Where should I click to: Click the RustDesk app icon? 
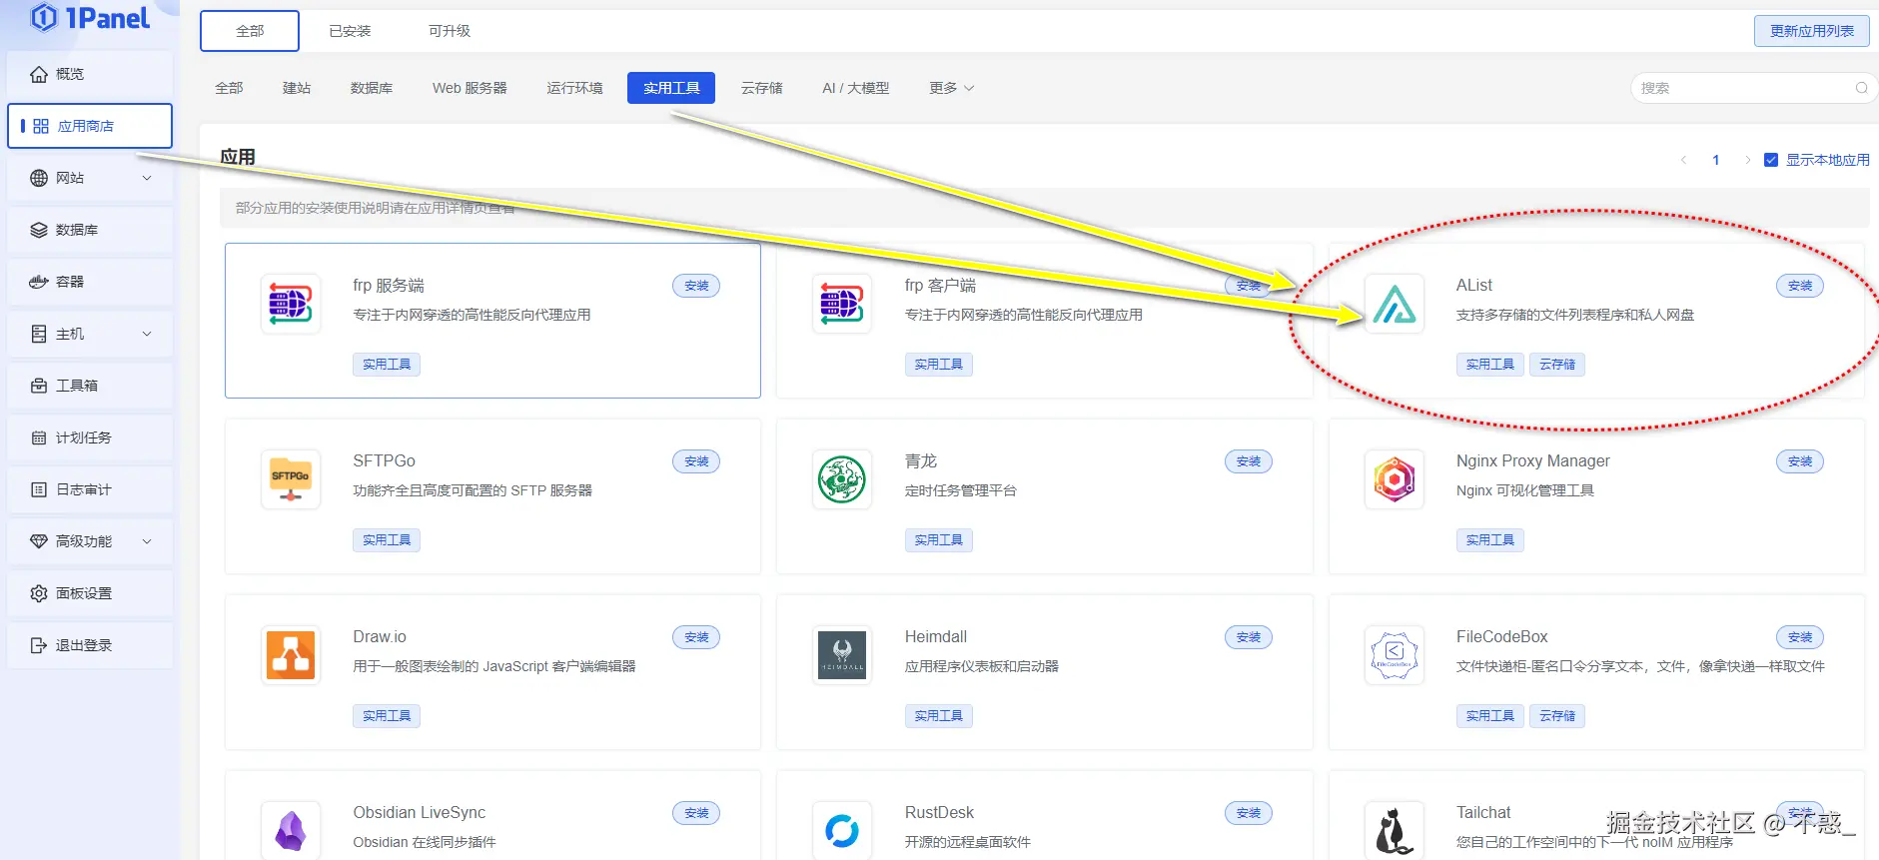[842, 830]
